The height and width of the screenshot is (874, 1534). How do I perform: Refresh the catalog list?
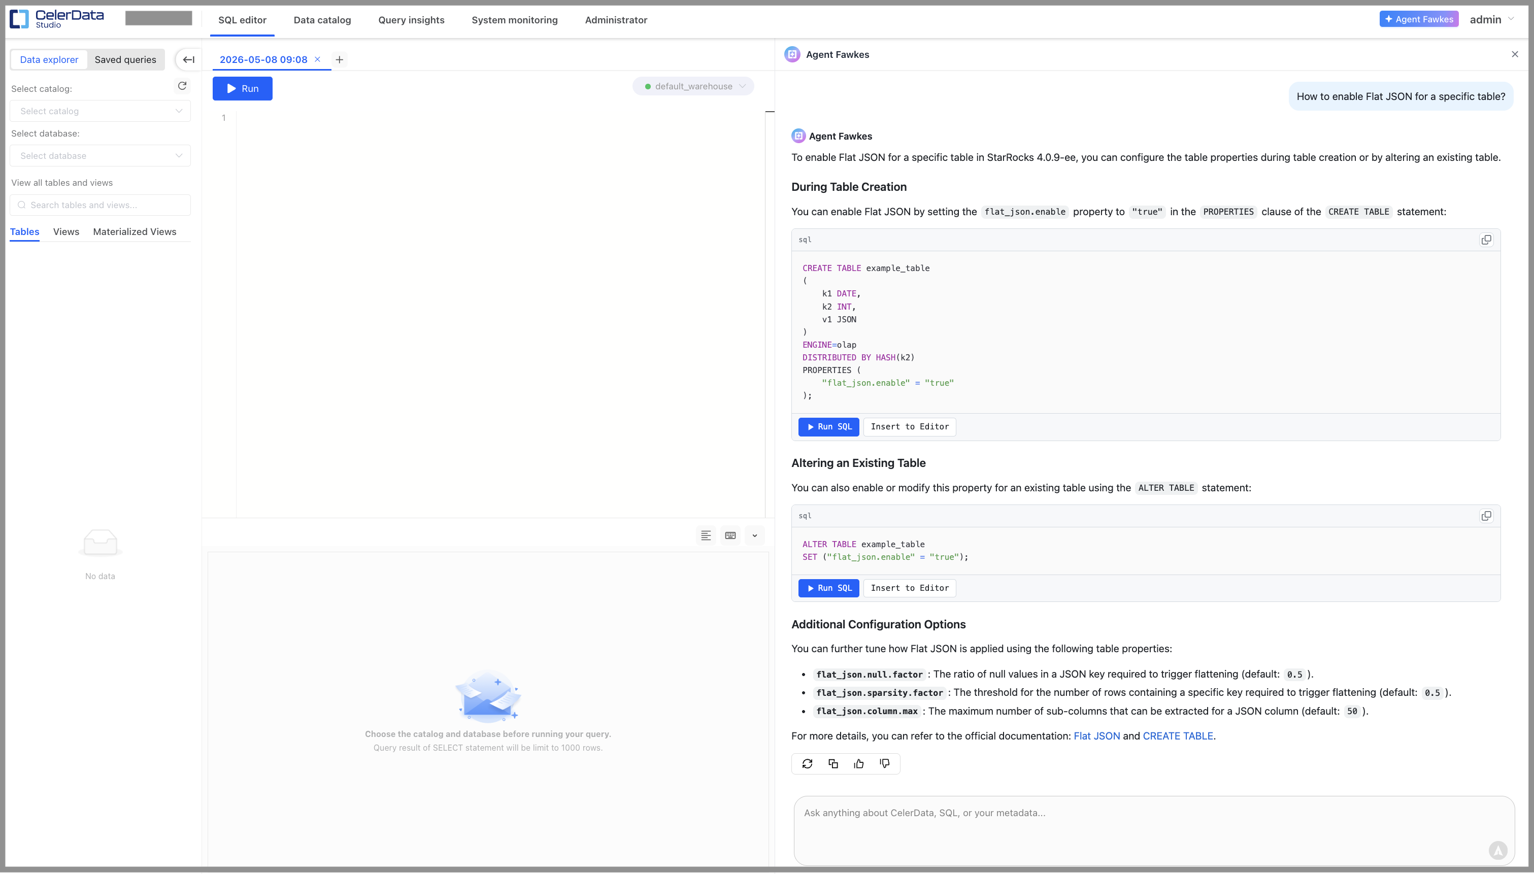click(x=182, y=86)
